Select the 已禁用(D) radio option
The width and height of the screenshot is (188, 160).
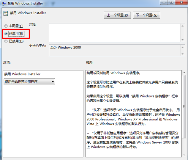(6, 41)
